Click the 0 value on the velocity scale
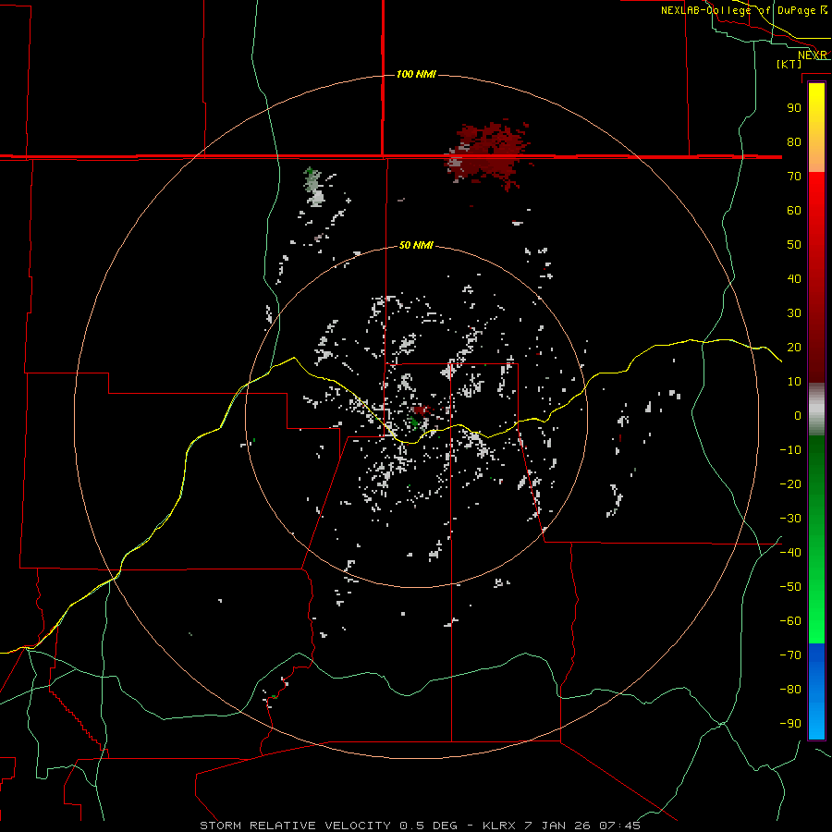Screen dimensions: 832x832 click(798, 415)
